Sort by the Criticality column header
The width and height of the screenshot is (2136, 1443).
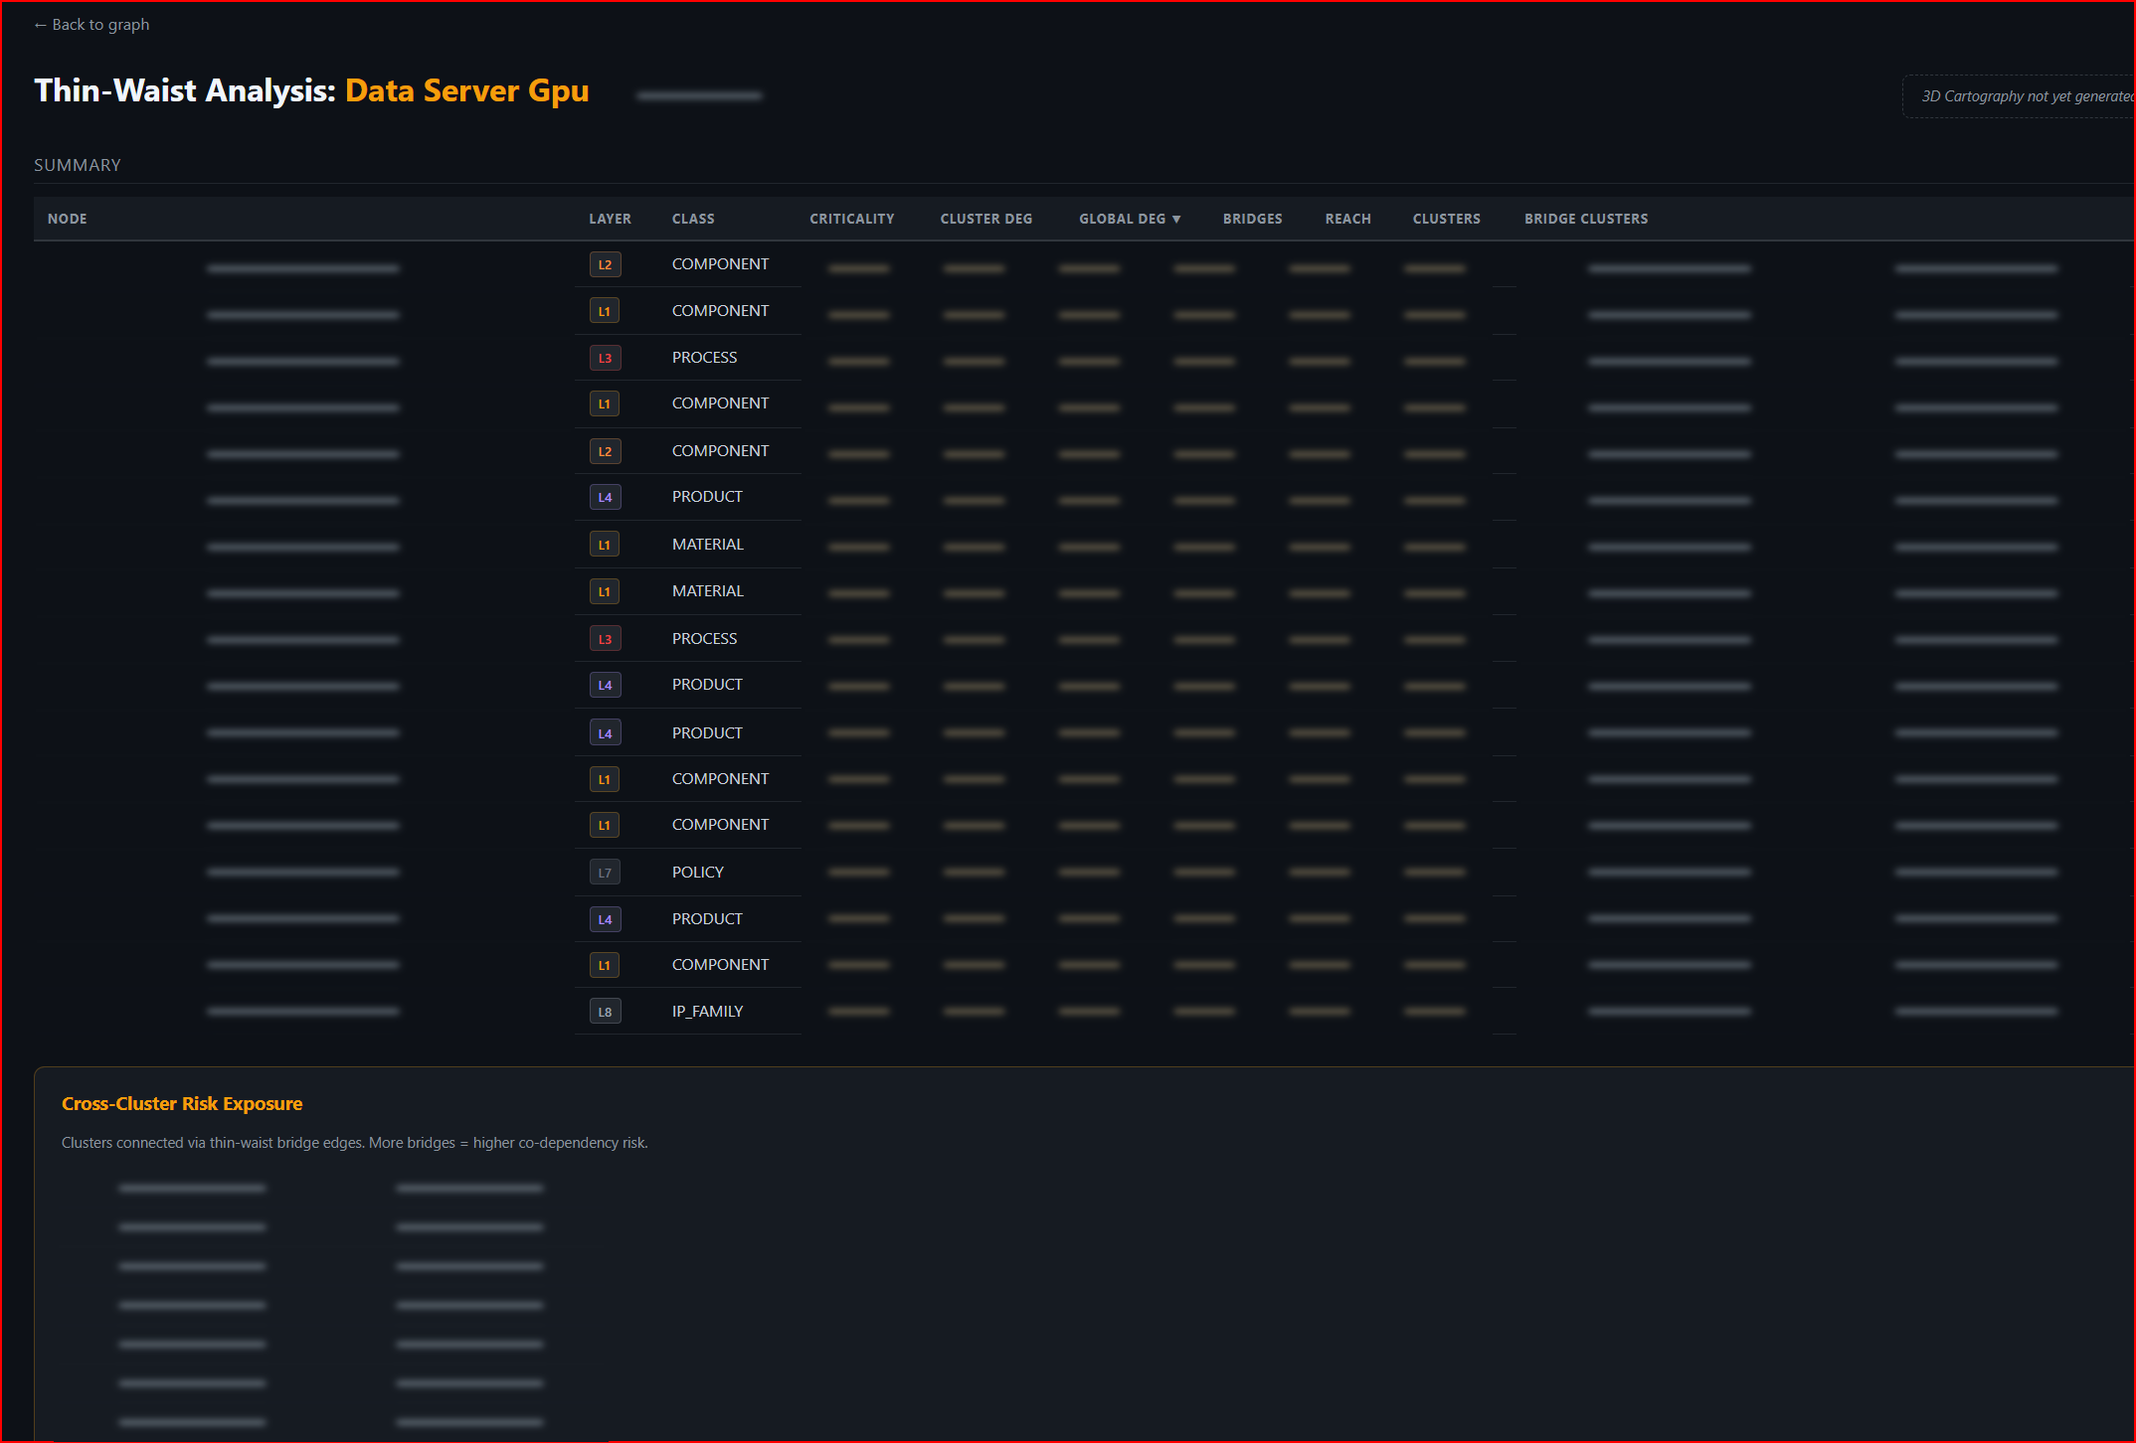point(852,219)
